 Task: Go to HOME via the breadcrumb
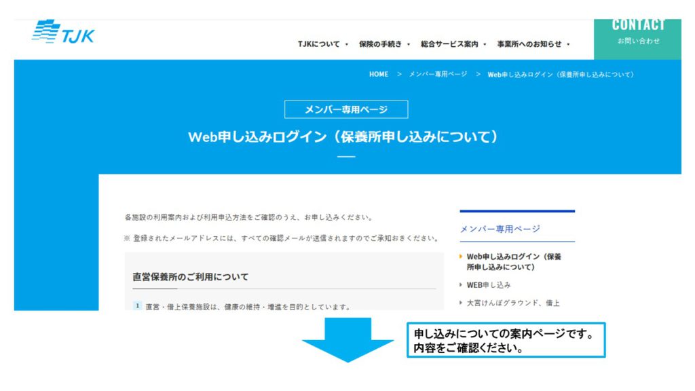coord(379,74)
